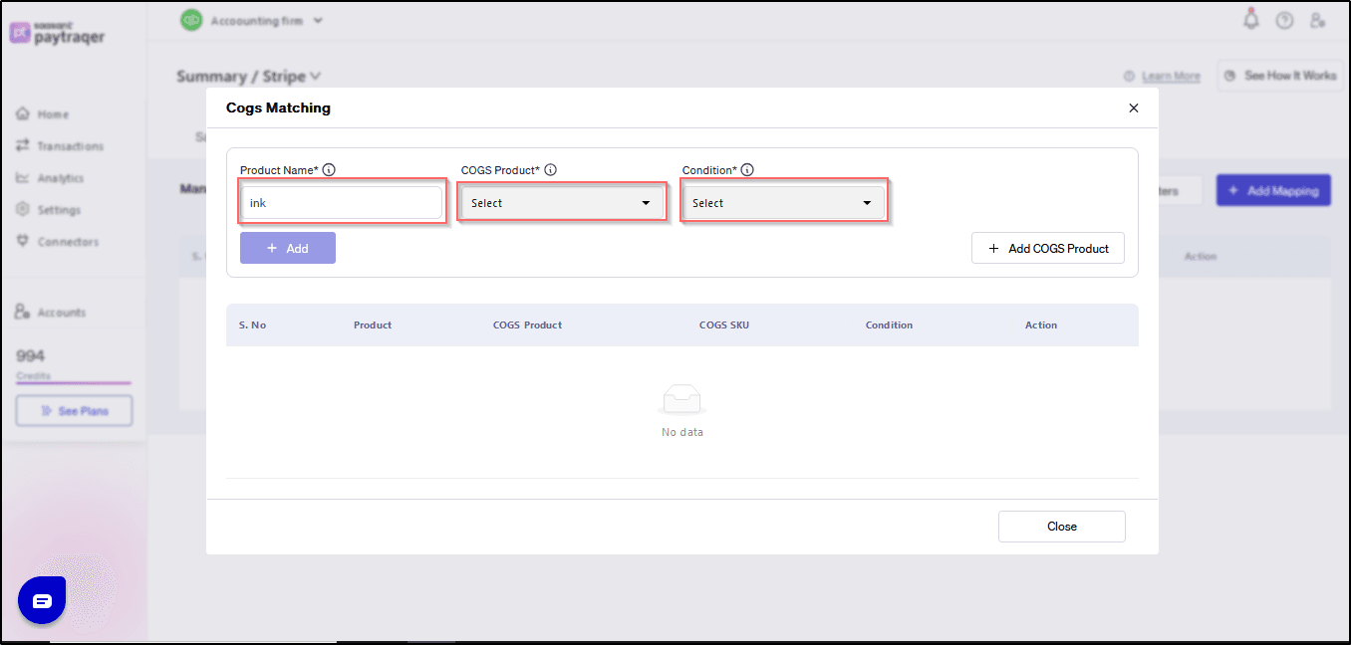Click the Add Mapping button
This screenshot has height=645, width=1351.
[1274, 190]
